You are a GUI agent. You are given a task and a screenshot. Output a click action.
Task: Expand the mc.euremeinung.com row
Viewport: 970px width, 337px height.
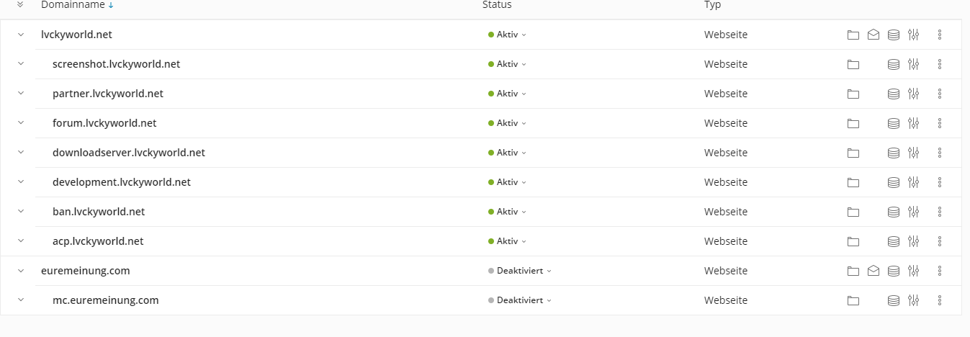click(x=21, y=300)
